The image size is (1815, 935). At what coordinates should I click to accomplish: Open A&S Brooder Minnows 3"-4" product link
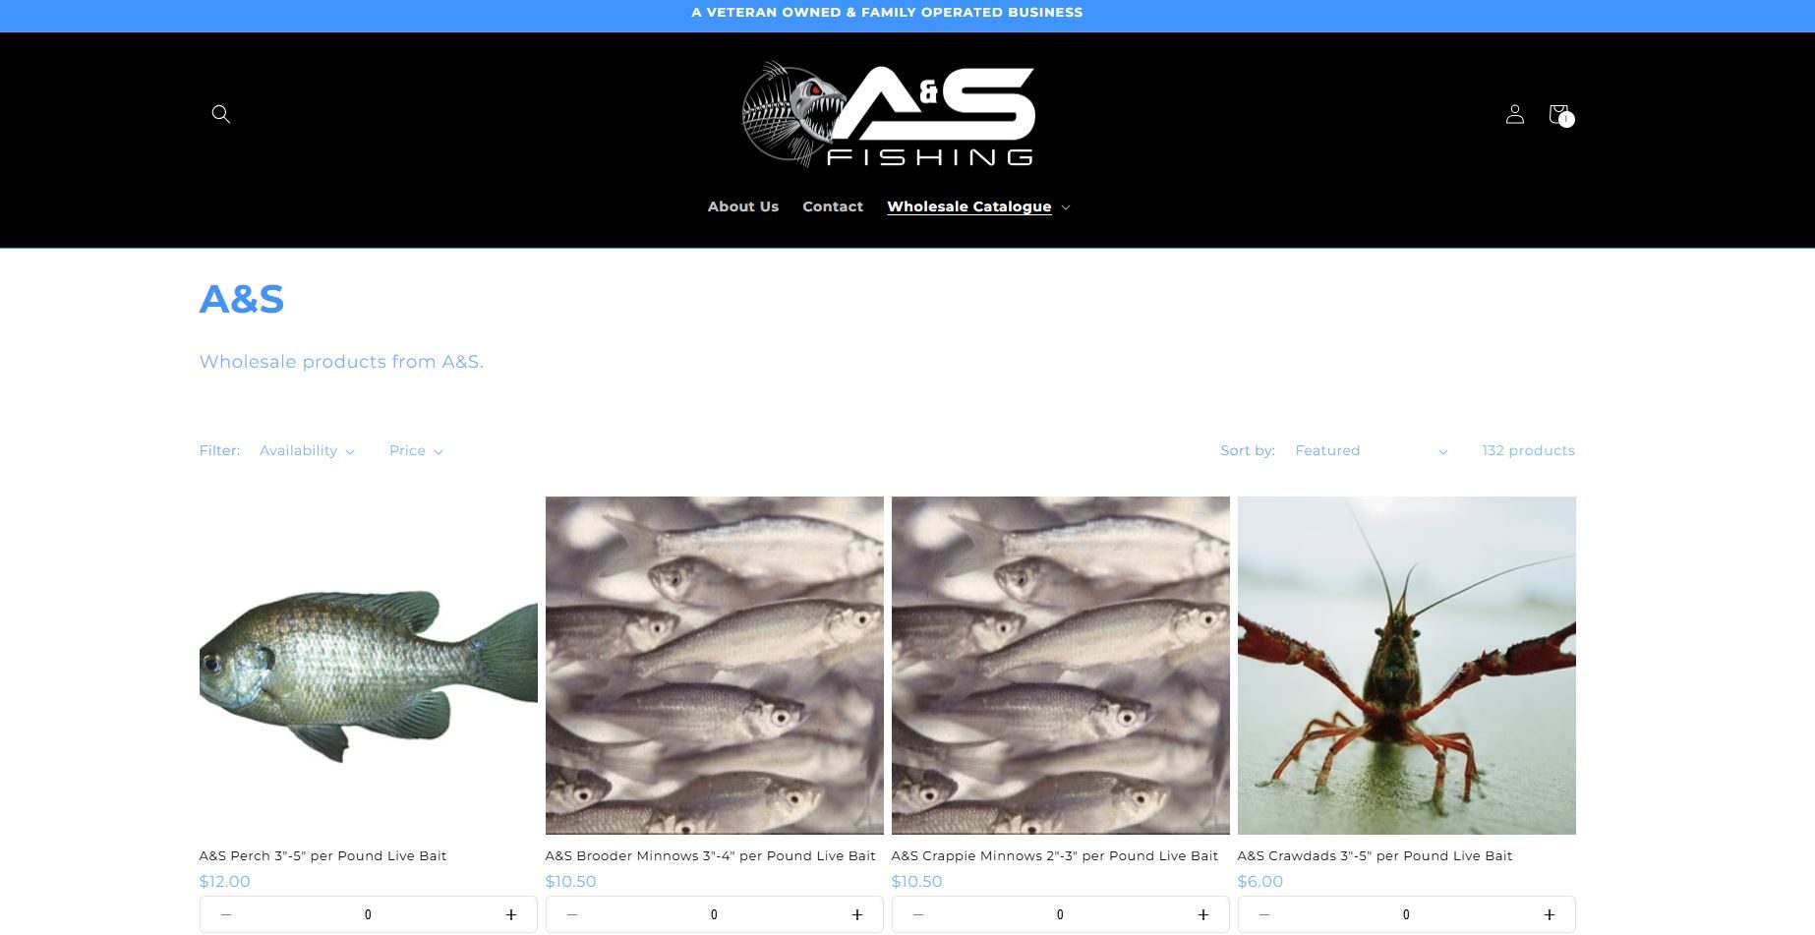coord(710,855)
